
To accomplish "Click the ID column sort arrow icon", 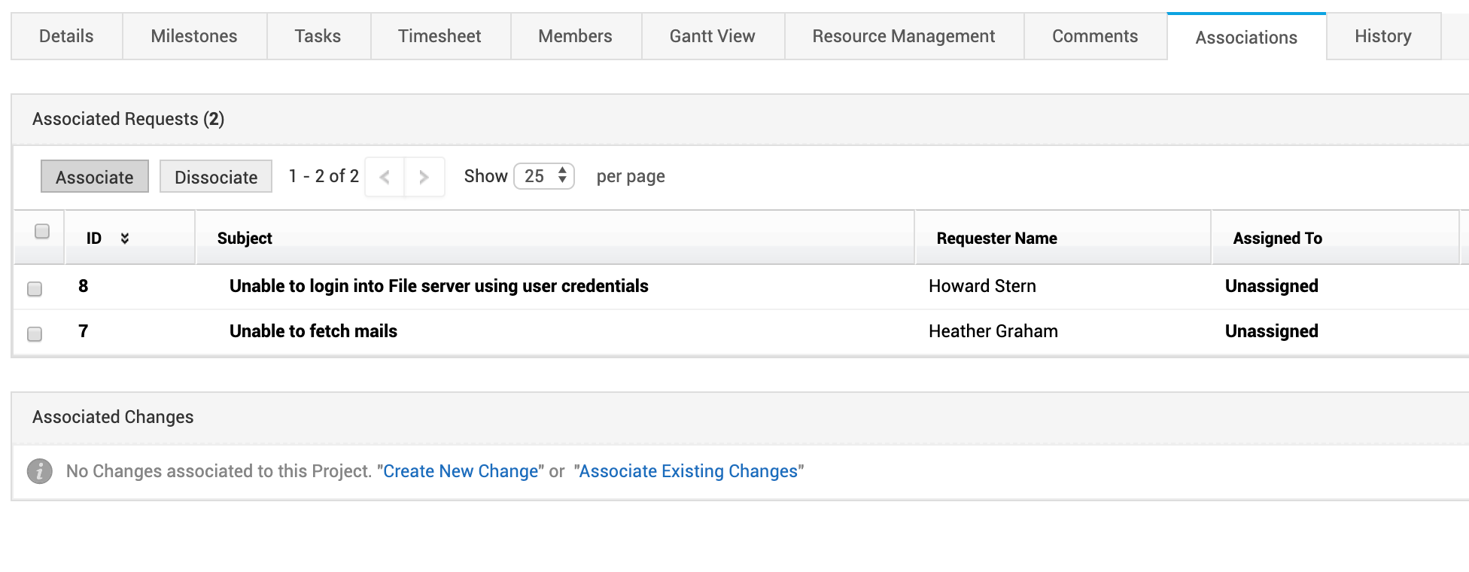I will click(125, 239).
